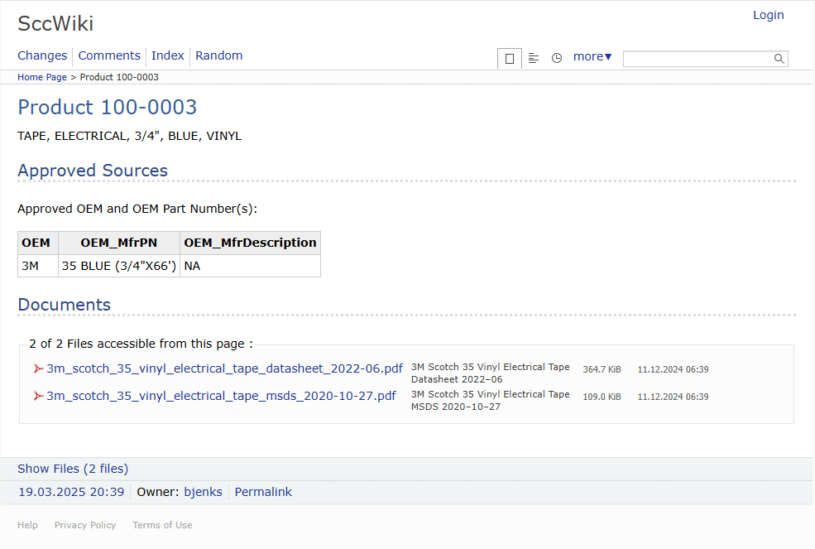Viewport: 815px width, 549px height.
Task: Open the Privacy Policy footer link
Action: coord(85,525)
